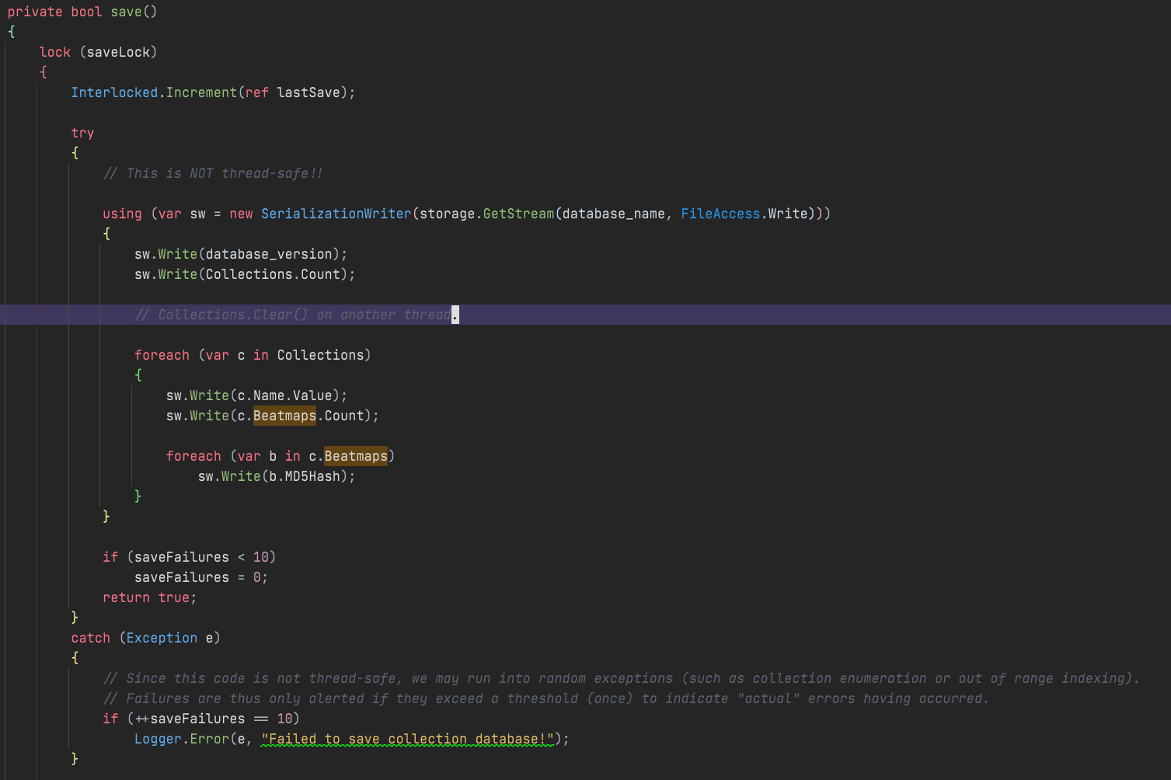Click highlighted 'Beatmaps' in inner foreach

pyautogui.click(x=356, y=456)
